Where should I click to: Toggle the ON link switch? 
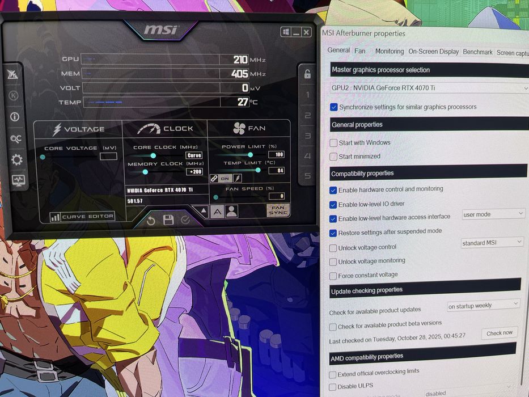[225, 178]
